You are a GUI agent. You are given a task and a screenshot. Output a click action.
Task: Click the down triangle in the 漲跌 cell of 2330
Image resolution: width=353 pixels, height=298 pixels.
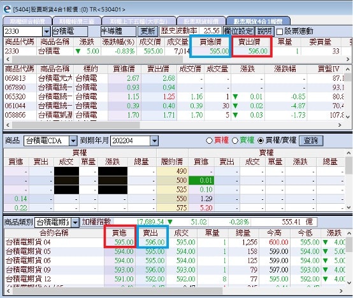coord(78,52)
